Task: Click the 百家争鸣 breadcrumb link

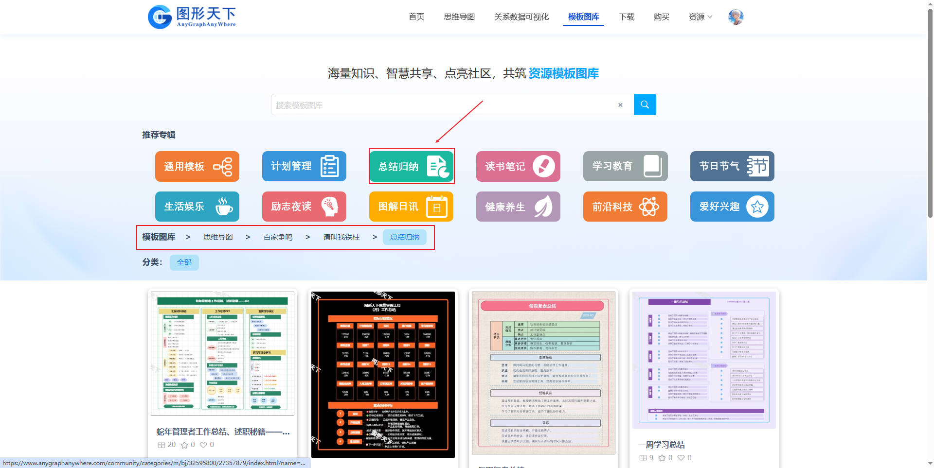Action: pos(278,237)
